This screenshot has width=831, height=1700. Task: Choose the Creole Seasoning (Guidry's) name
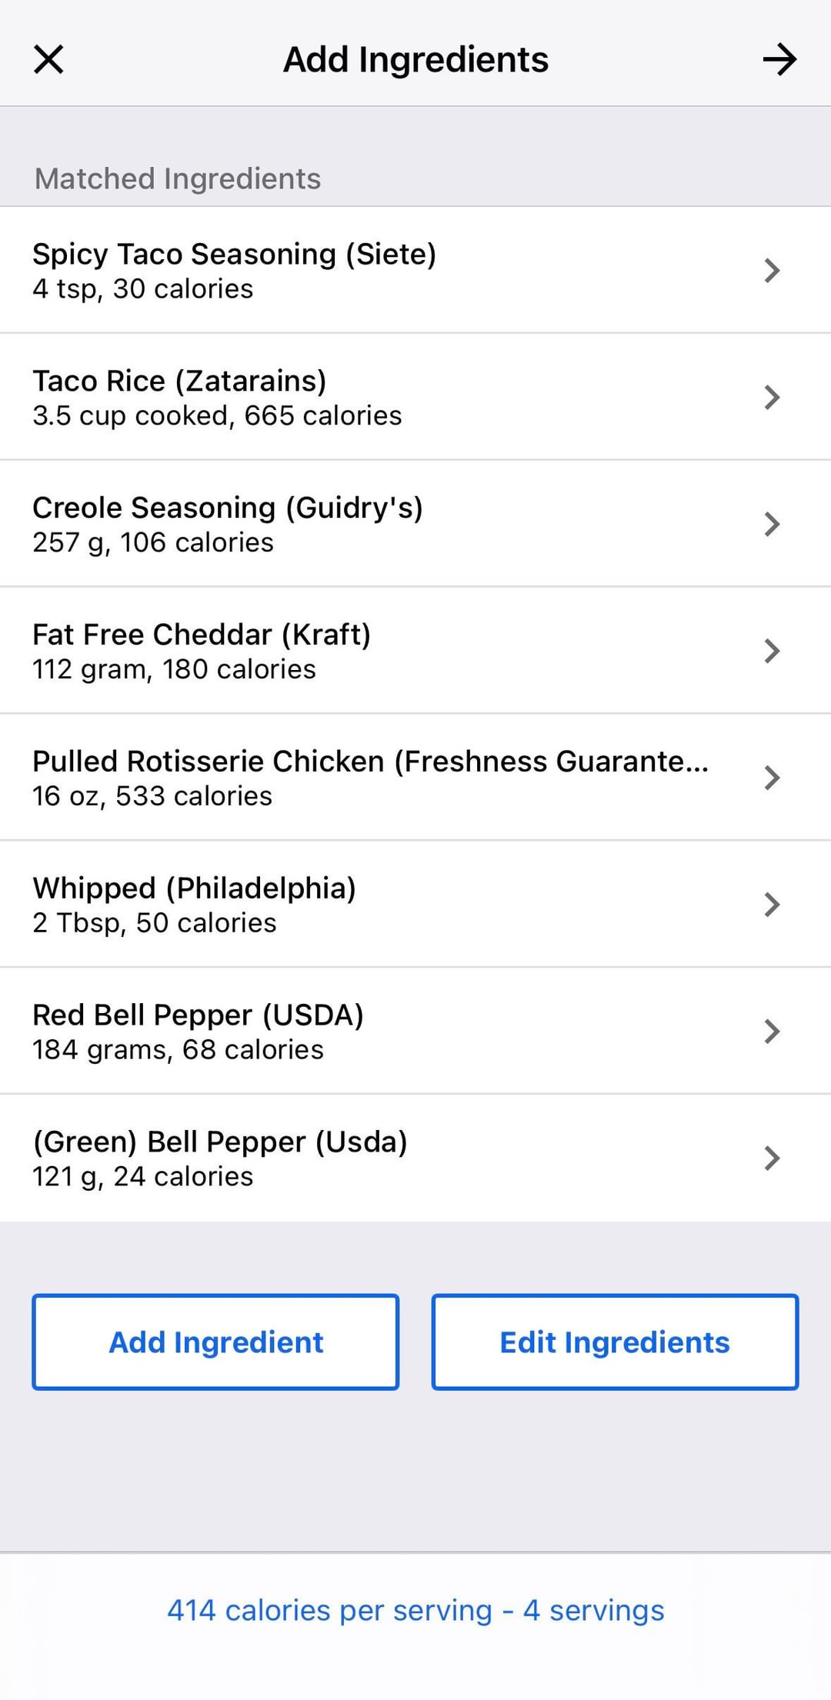click(228, 508)
